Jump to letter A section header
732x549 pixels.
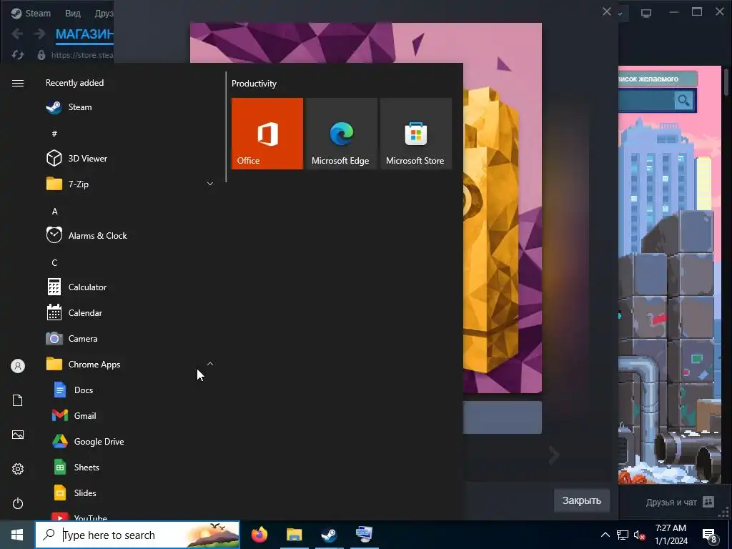point(54,212)
